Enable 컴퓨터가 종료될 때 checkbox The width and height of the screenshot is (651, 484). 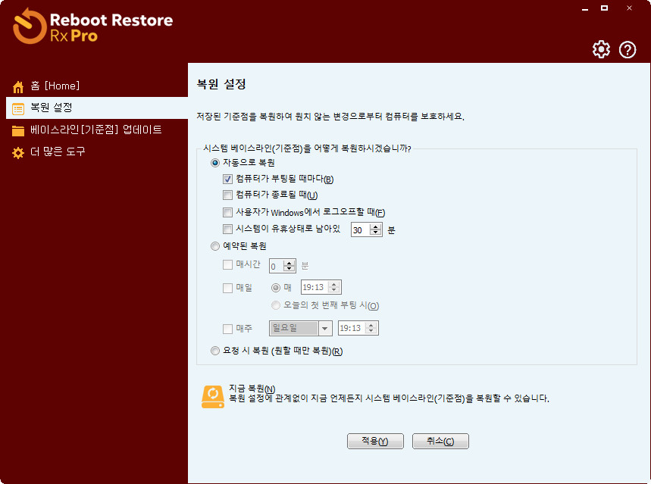point(227,195)
